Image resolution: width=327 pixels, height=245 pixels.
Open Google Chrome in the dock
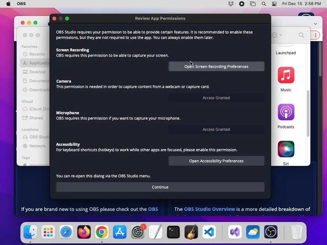pyautogui.click(x=102, y=232)
